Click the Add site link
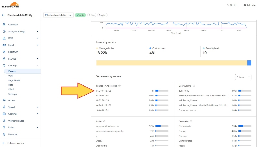 click(250, 5)
